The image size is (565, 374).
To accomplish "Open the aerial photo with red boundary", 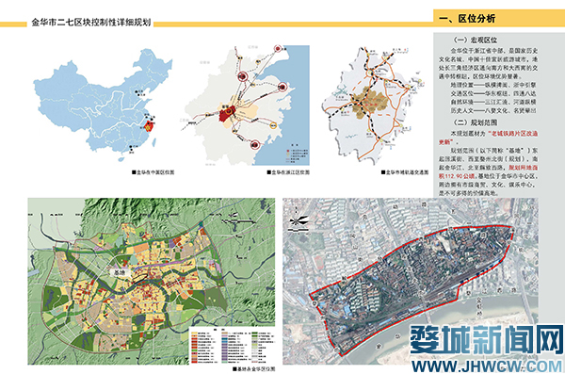I will [411, 281].
